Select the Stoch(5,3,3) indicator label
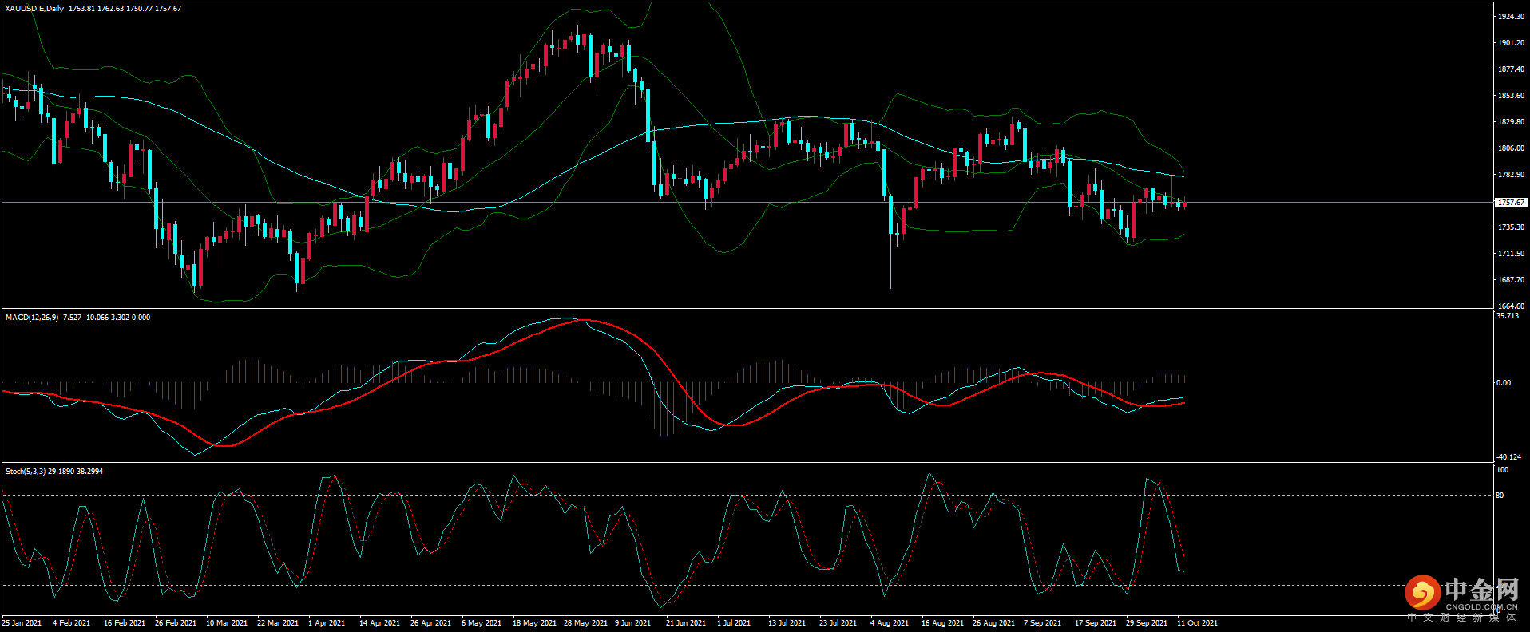Viewport: 1530px width, 632px height. [26, 472]
